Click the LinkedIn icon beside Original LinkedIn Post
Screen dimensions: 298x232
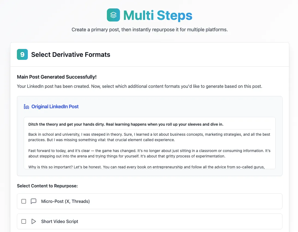pyautogui.click(x=26, y=107)
